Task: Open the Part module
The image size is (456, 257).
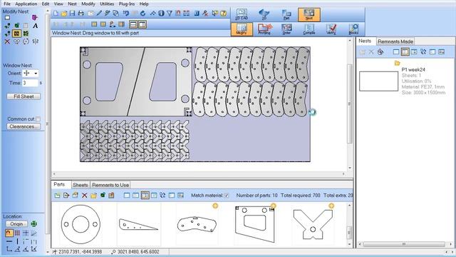Action: (286, 14)
